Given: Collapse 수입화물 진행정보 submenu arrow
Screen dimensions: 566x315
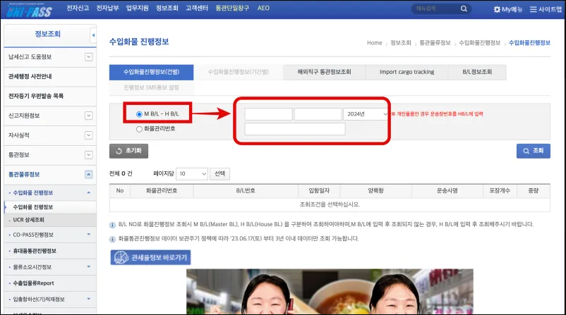Looking at the screenshot, I should tap(88, 193).
